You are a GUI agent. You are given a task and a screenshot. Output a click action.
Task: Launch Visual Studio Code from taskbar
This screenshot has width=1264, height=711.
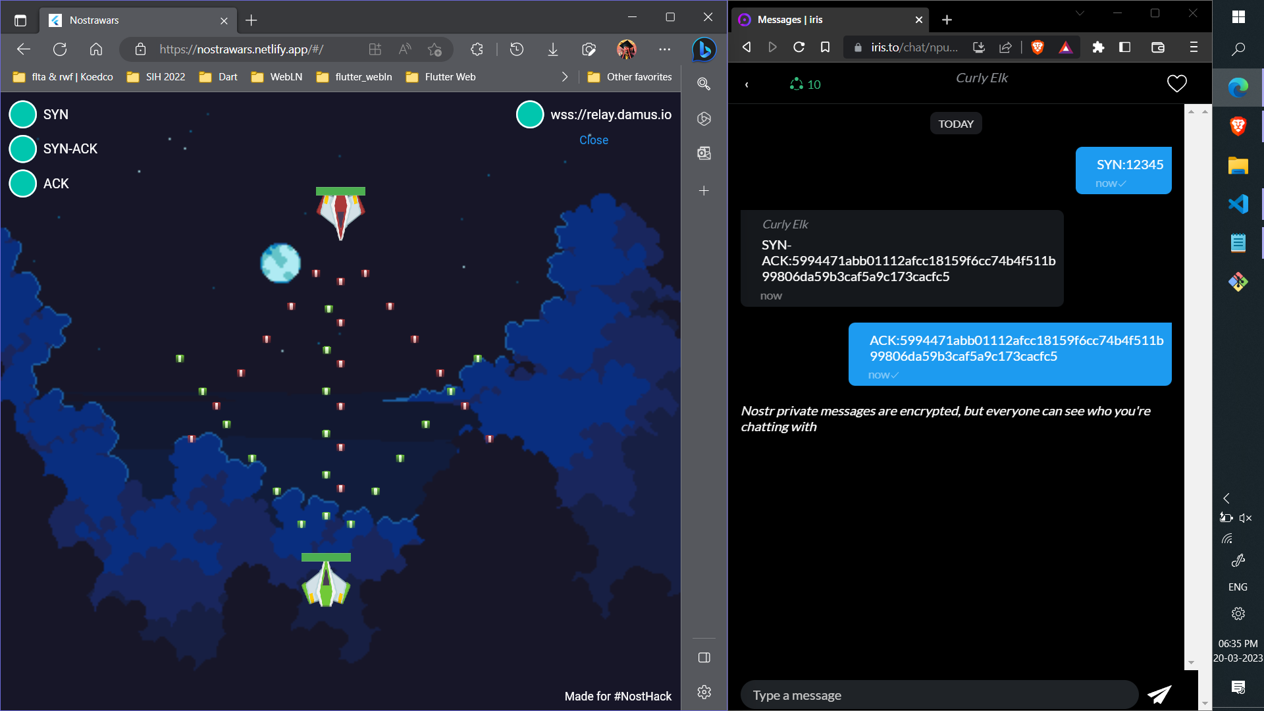[x=1238, y=204]
